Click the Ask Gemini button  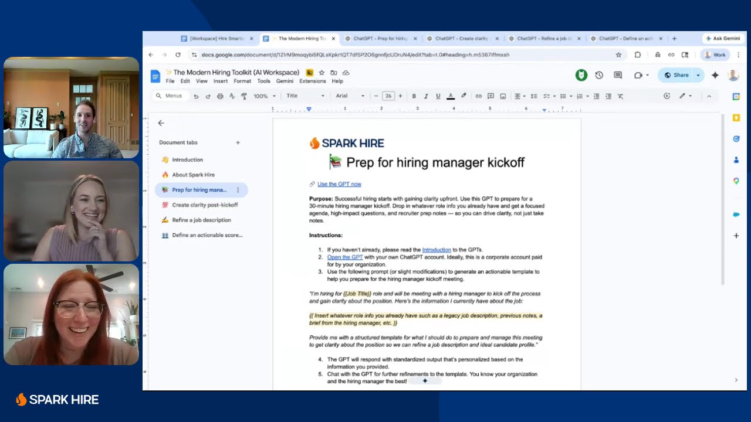pyautogui.click(x=723, y=39)
